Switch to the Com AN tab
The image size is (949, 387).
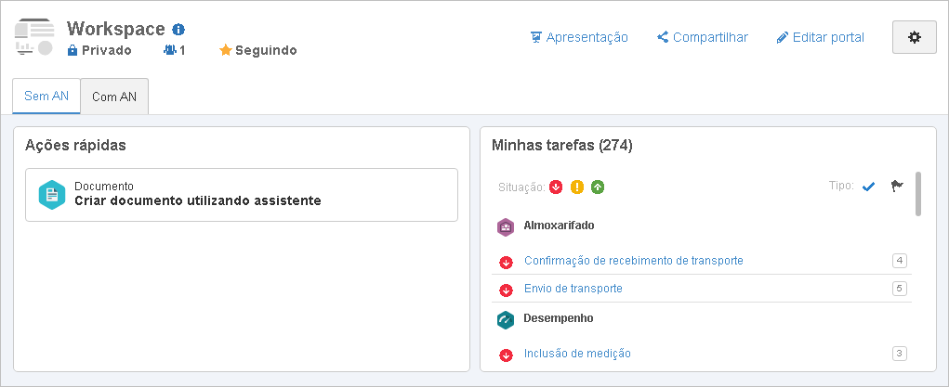pyautogui.click(x=114, y=97)
